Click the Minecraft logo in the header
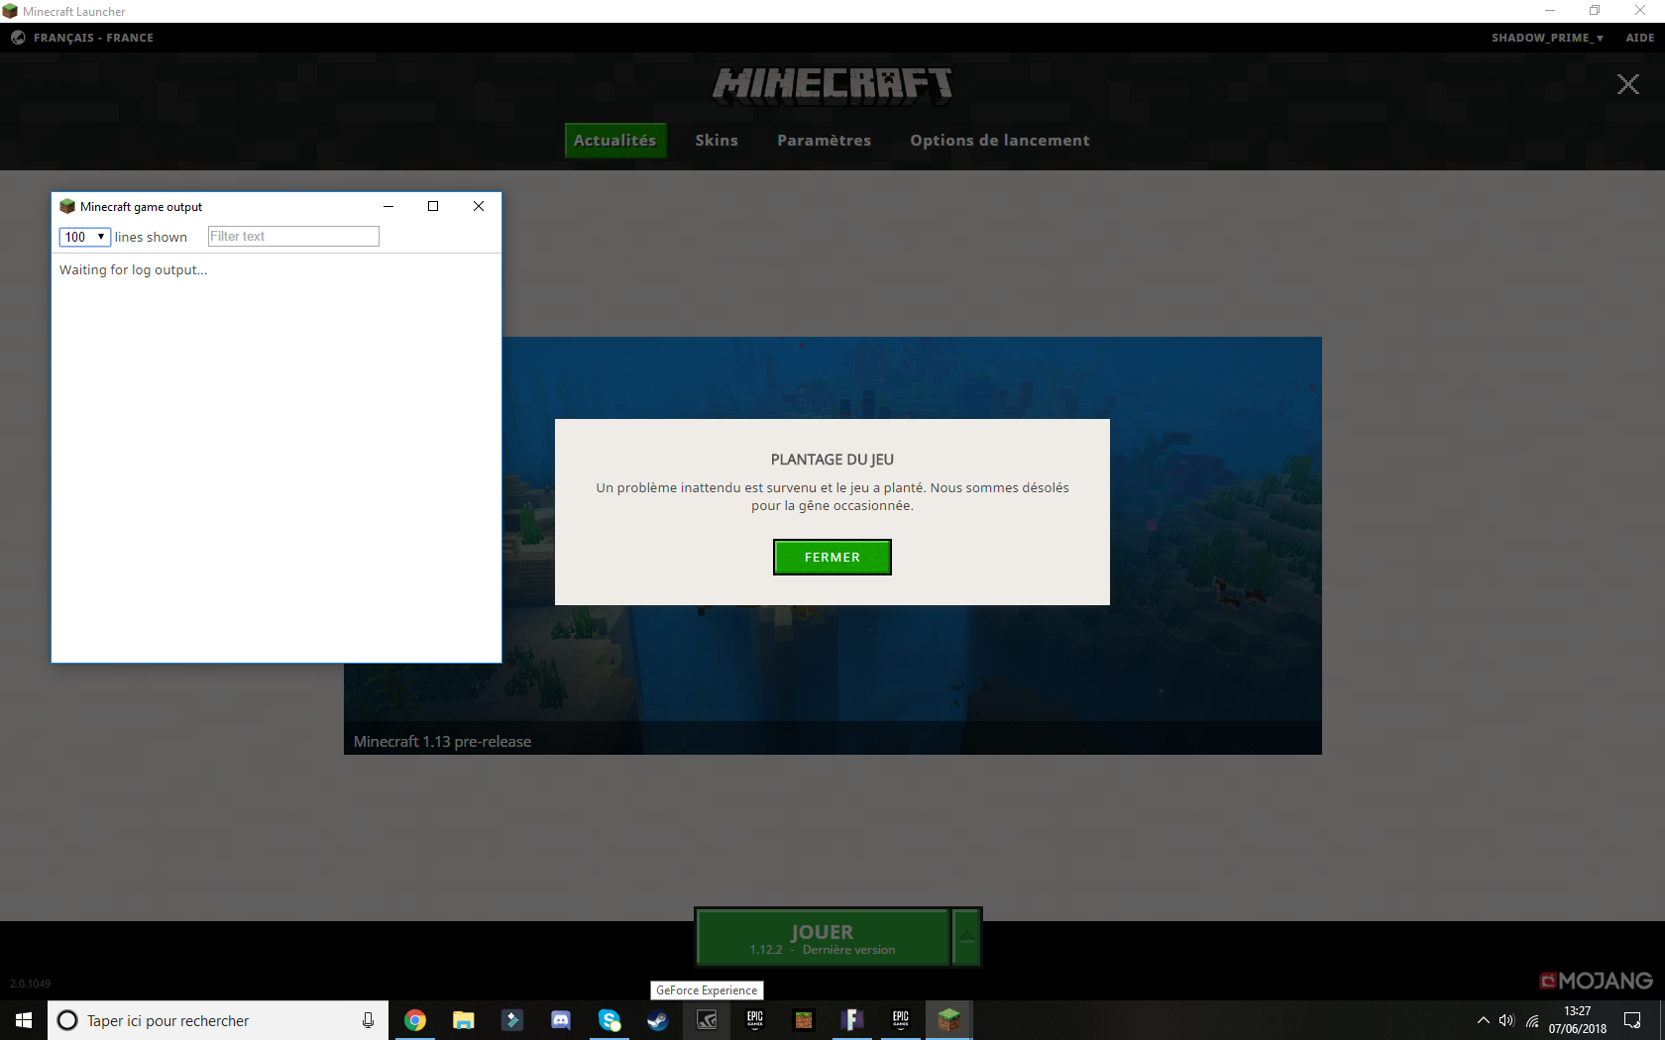Screen dimensions: 1665x1040 [x=832, y=85]
